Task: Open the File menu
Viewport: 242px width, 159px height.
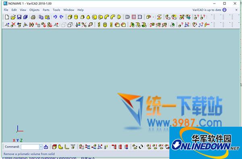Action: click(6, 10)
